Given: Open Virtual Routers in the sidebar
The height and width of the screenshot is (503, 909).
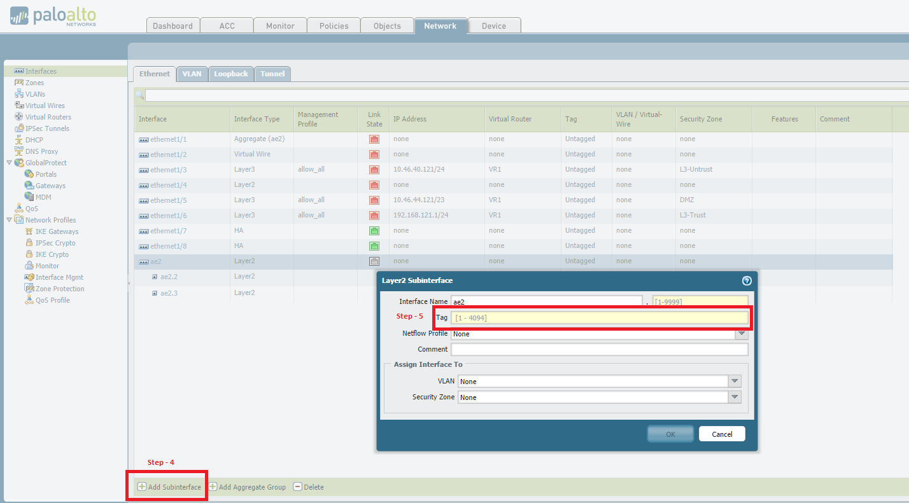Looking at the screenshot, I should point(48,117).
